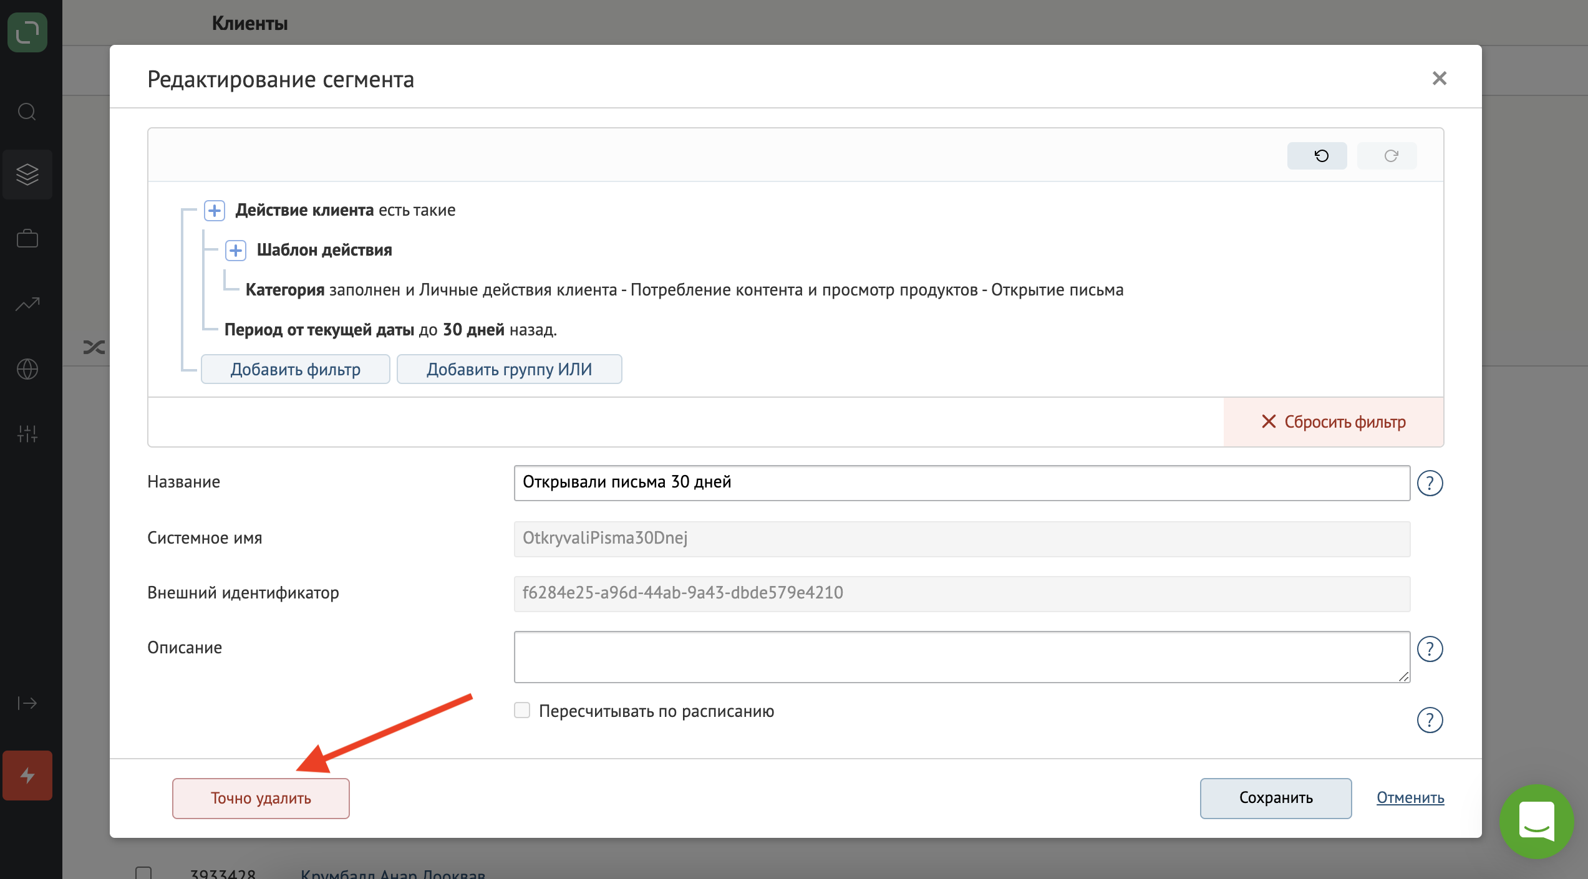Image resolution: width=1588 pixels, height=879 pixels.
Task: Click Действие клиента есть такие text
Action: click(345, 210)
